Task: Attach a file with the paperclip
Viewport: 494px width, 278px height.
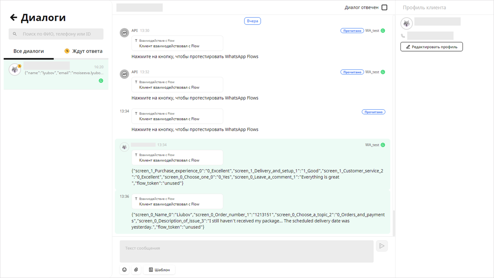Action: pos(136,270)
